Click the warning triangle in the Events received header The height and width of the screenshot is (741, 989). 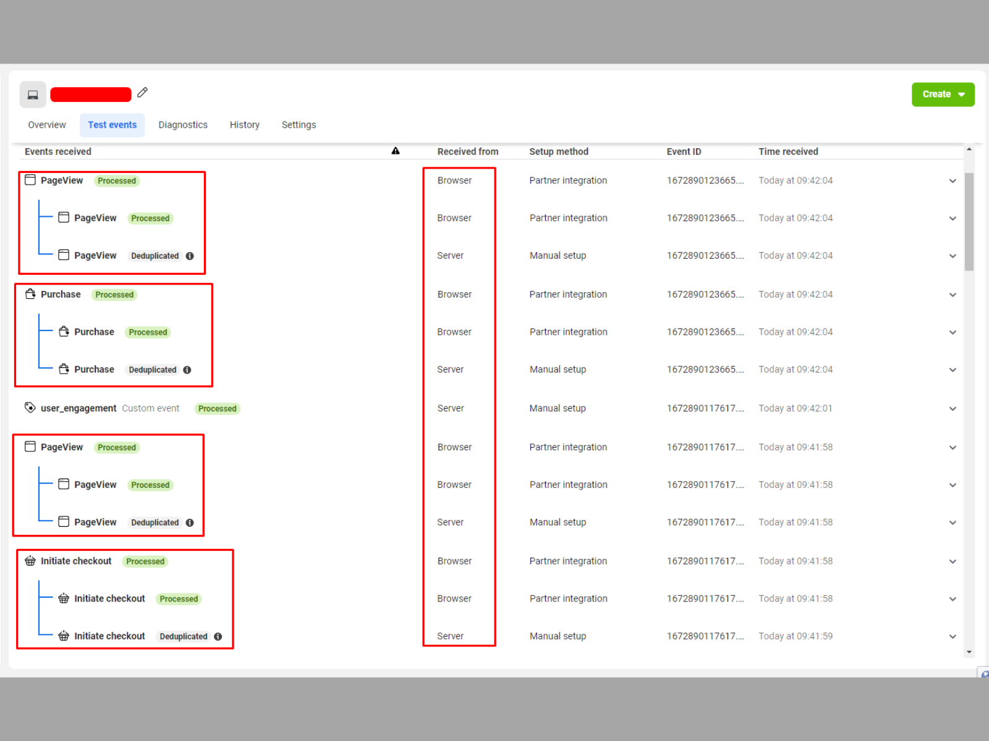click(x=396, y=151)
